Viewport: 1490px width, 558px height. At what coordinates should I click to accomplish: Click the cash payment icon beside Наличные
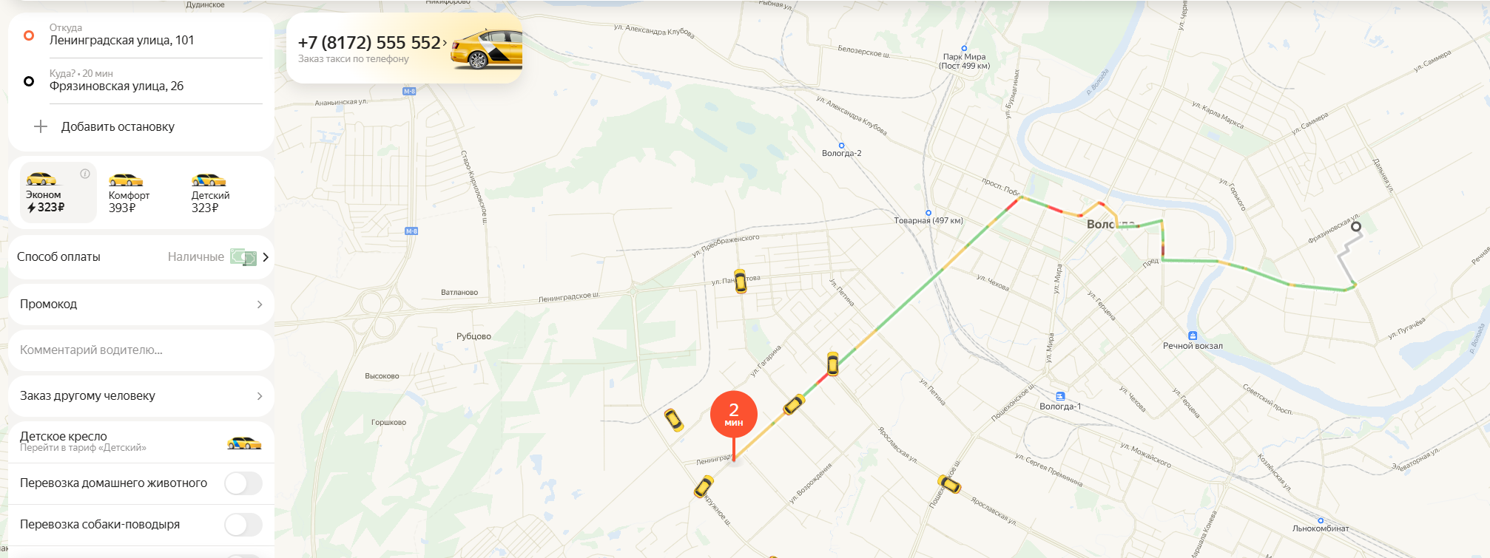(x=243, y=257)
